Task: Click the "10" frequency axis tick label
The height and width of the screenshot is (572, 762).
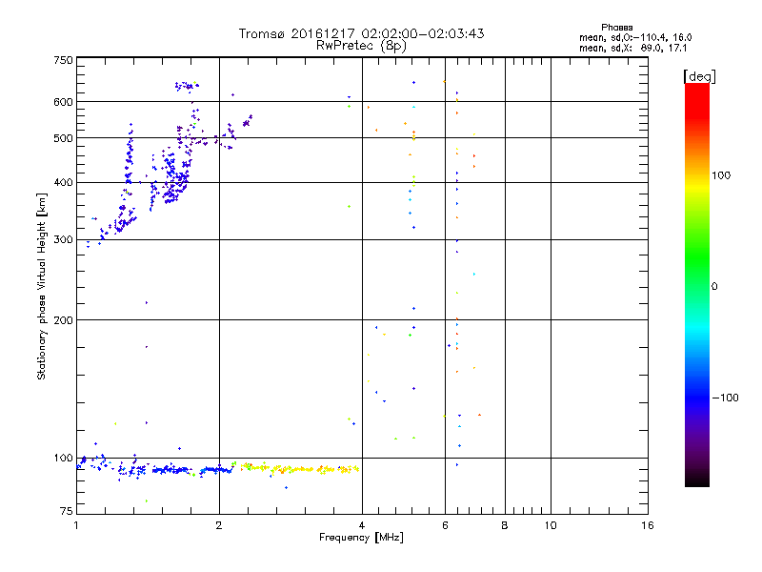Action: pos(551,525)
